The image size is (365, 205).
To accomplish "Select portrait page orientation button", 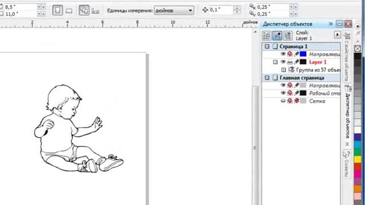I will [58, 10].
